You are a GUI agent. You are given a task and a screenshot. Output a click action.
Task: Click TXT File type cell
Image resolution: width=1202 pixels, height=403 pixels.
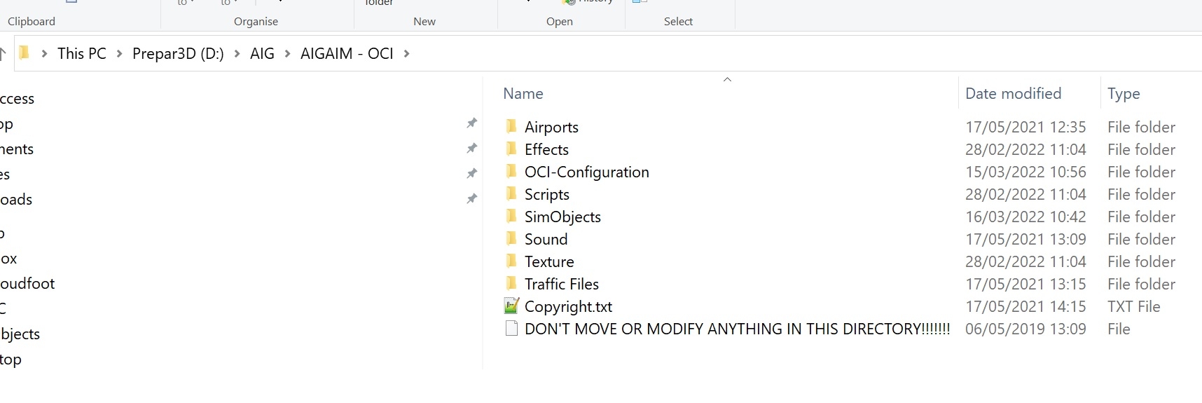point(1133,306)
